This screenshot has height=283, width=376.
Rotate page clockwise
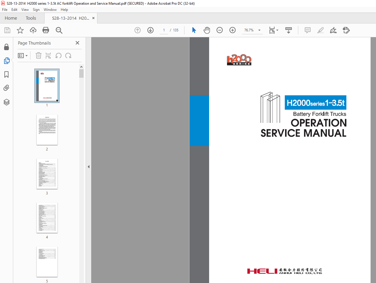click(68, 55)
